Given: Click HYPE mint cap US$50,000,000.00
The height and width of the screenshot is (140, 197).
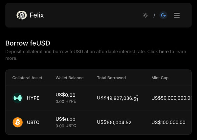Looking at the screenshot, I should [171, 98].
